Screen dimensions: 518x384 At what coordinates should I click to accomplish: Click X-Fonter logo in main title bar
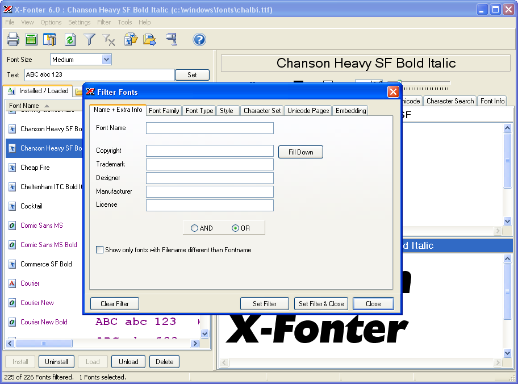tap(7, 9)
